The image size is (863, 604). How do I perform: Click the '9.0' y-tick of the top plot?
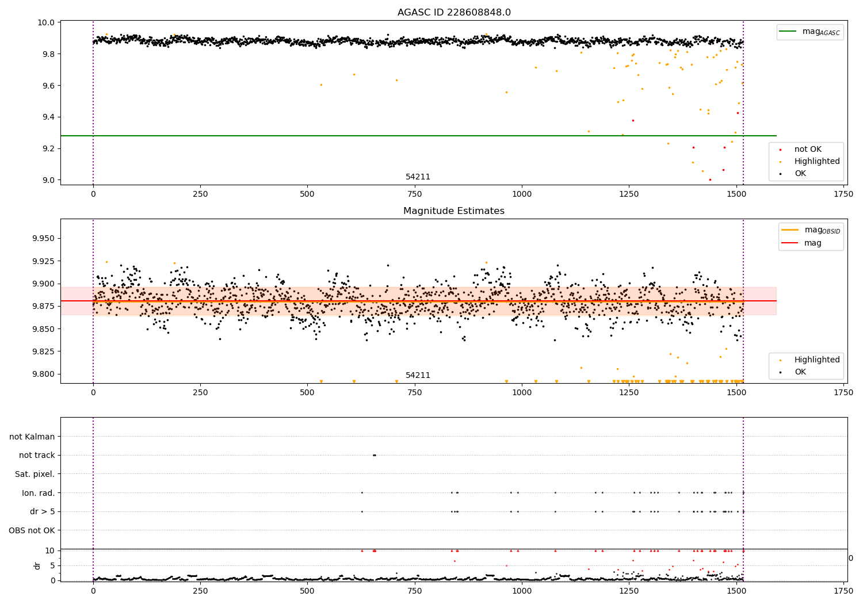(x=48, y=180)
